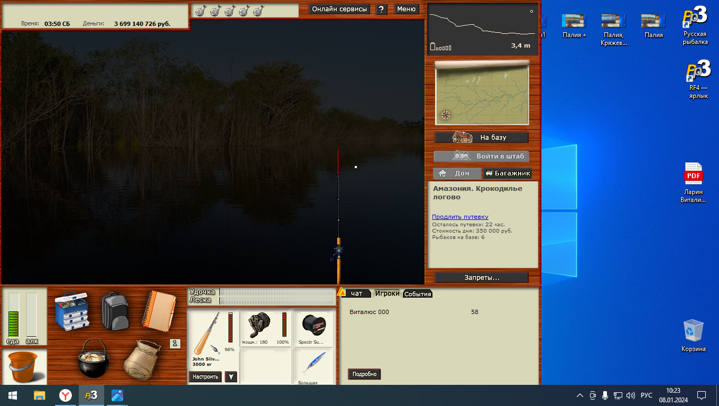Open the Корзина recycle bin

693,335
